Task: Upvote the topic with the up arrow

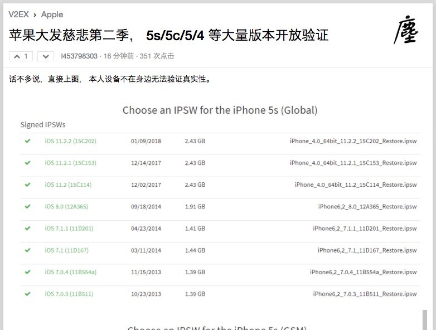Action: pos(21,56)
